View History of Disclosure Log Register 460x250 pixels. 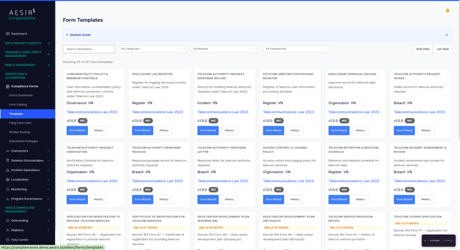(x=163, y=130)
